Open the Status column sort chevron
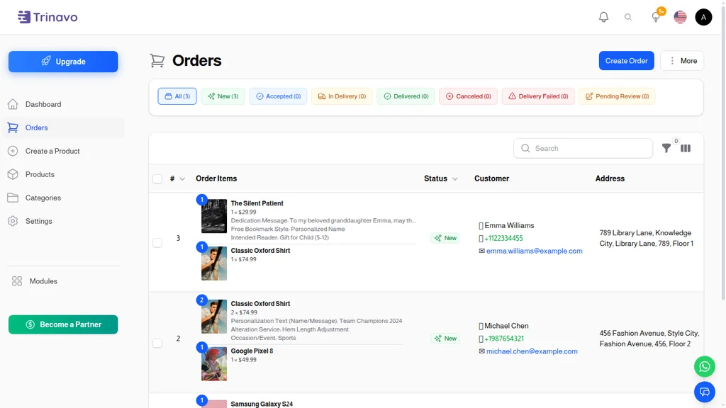 coord(454,179)
